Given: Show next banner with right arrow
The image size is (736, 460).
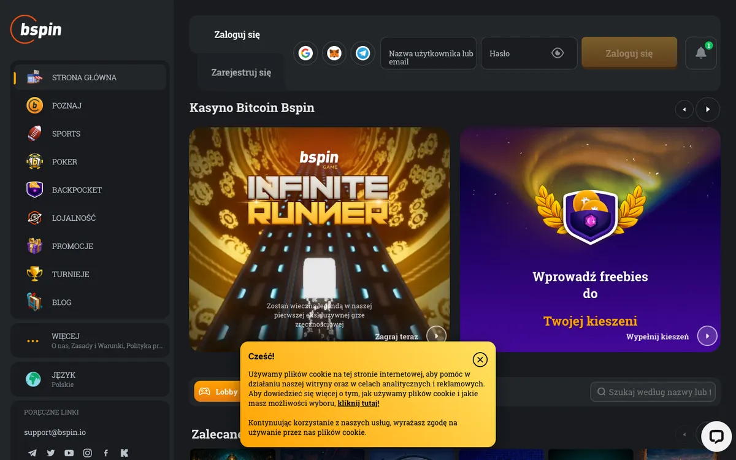Looking at the screenshot, I should 708,109.
